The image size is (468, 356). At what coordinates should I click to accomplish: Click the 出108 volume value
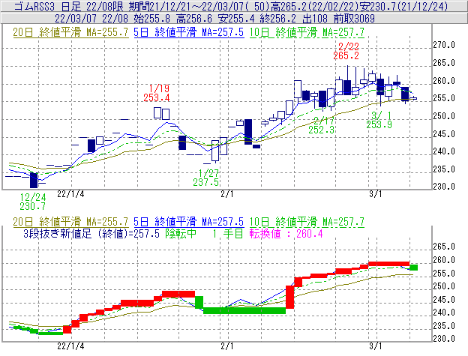[315, 19]
